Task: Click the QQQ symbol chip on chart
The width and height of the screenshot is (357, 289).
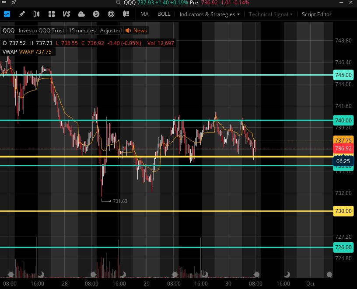Action: coord(8,31)
